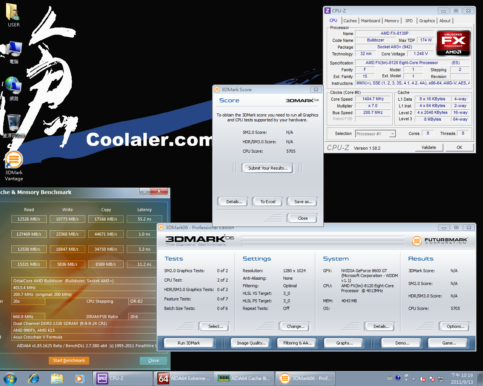Image resolution: width=483 pixels, height=386 pixels.
Task: Open Graphs in 3DMark06
Action: point(345,343)
